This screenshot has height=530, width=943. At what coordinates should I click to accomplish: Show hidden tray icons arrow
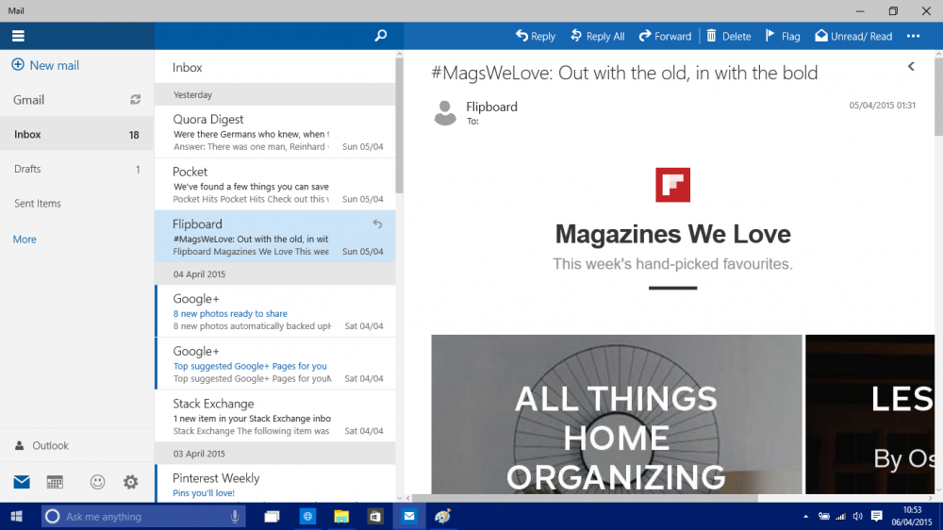(805, 516)
